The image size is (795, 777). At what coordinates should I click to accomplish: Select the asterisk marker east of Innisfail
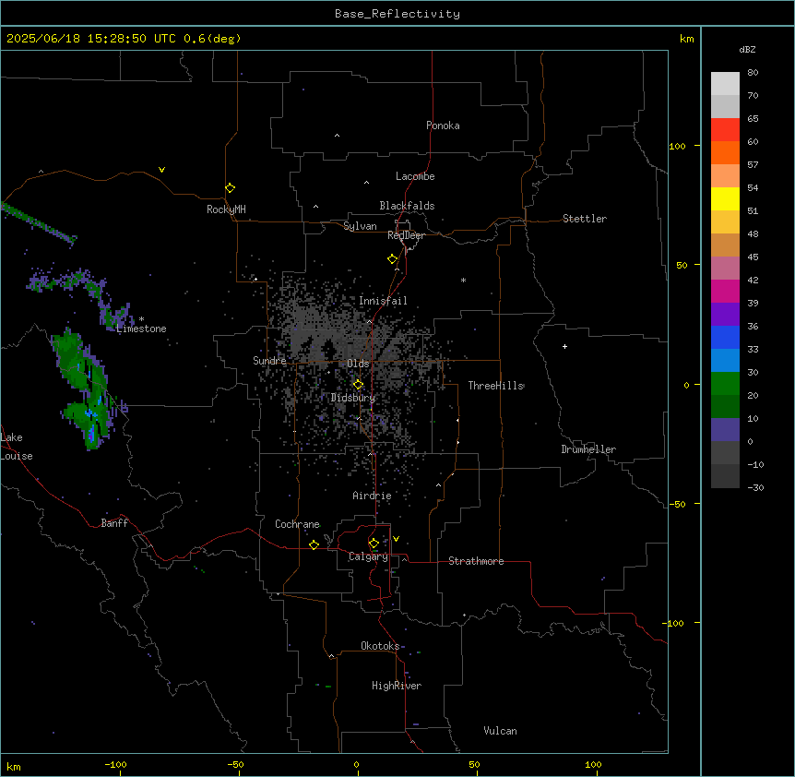(463, 280)
